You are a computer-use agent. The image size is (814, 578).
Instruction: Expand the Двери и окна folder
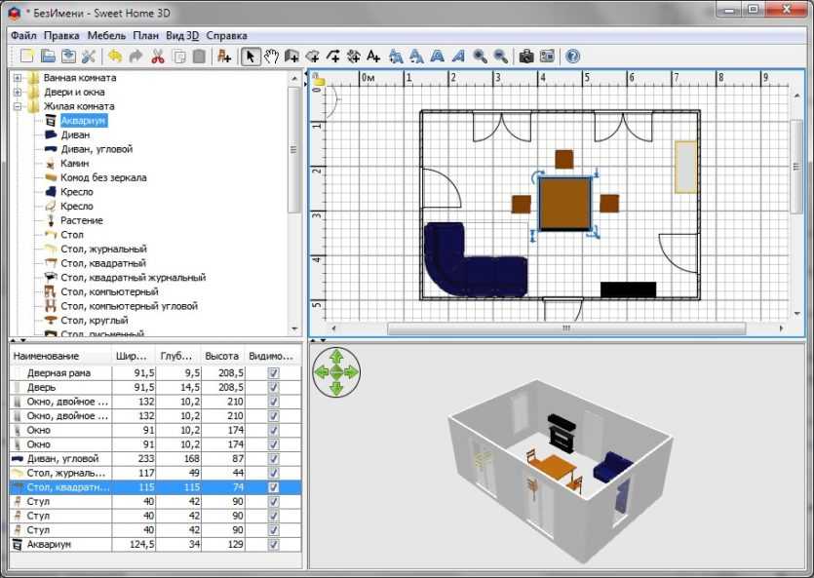[x=18, y=92]
